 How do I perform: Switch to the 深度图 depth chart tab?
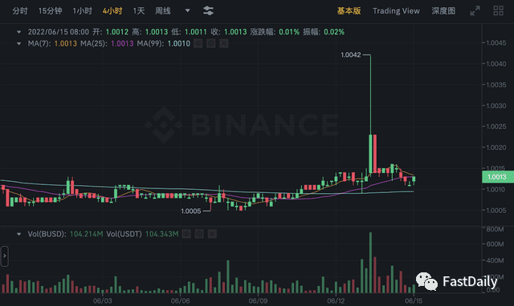pos(443,10)
